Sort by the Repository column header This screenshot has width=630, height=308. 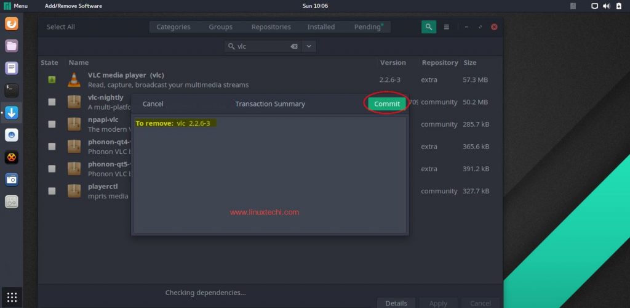click(440, 63)
